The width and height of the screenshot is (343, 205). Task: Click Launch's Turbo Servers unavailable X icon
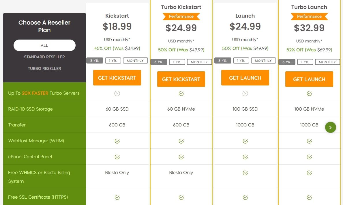click(x=245, y=94)
